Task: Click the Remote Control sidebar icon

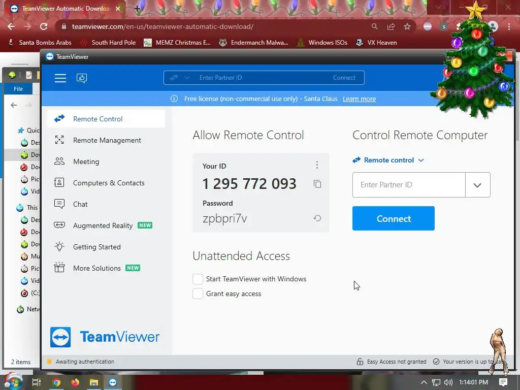Action: click(59, 119)
